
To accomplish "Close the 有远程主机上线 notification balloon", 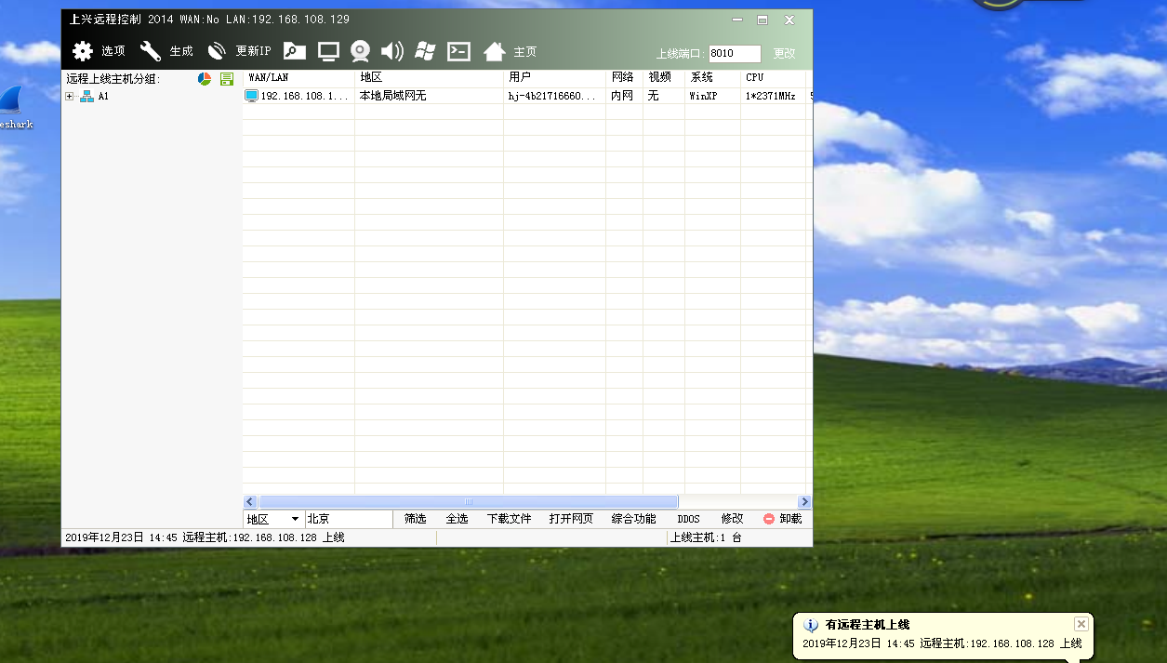I will coord(1081,624).
